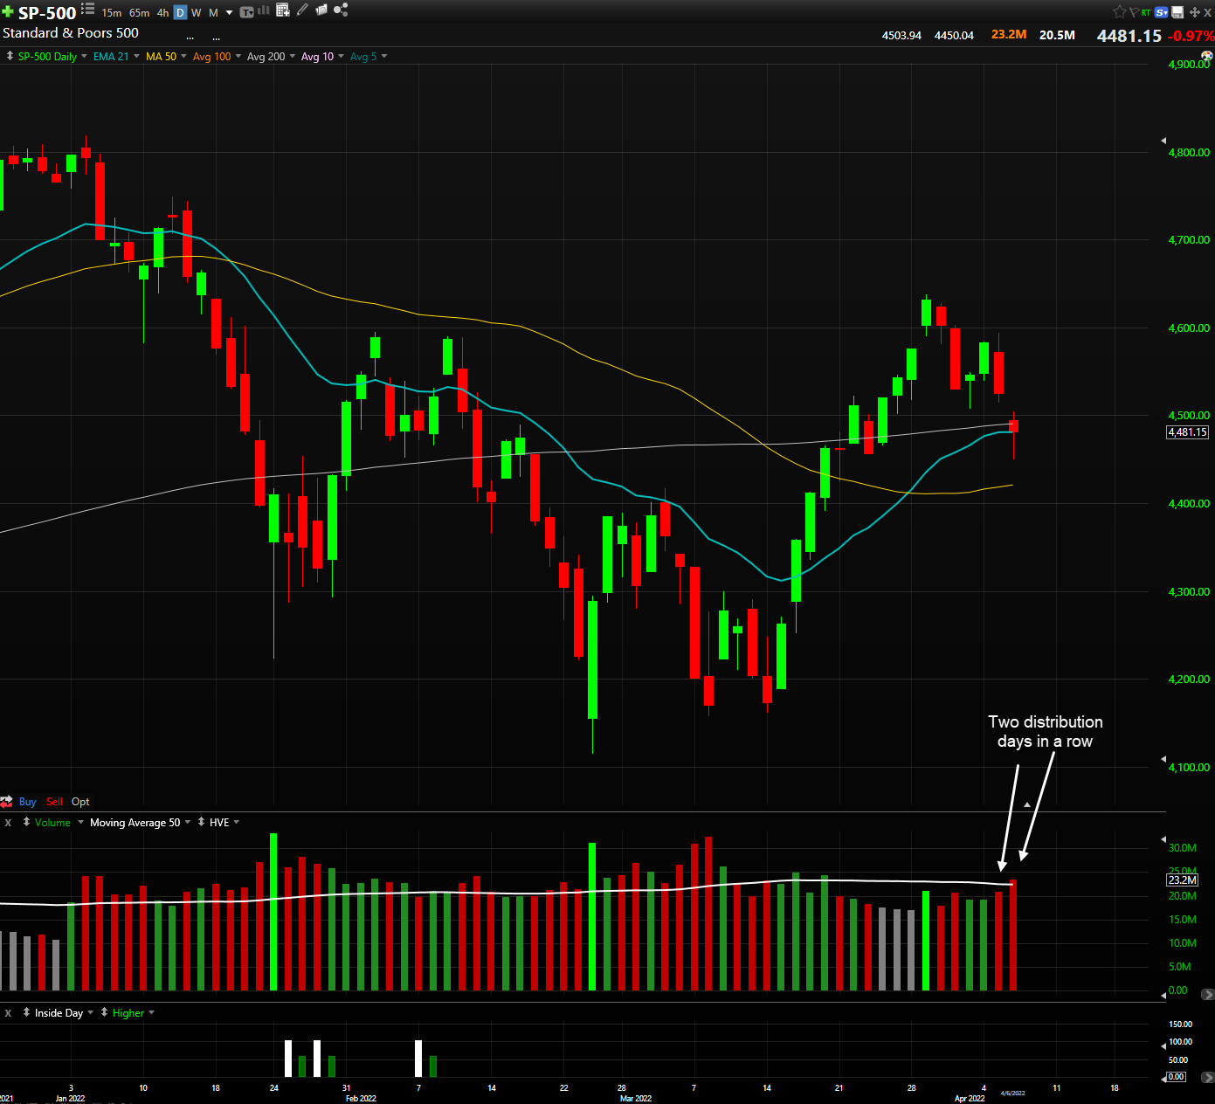Screen dimensions: 1215x1104
Task: Click the reorder arrows before Higher
Action: tap(104, 1012)
